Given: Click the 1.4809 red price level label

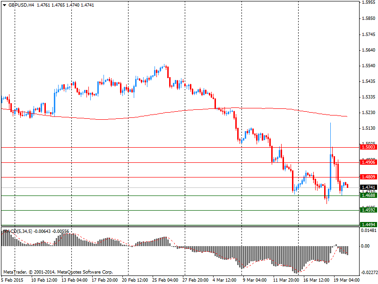Looking at the screenshot, I should (369, 177).
